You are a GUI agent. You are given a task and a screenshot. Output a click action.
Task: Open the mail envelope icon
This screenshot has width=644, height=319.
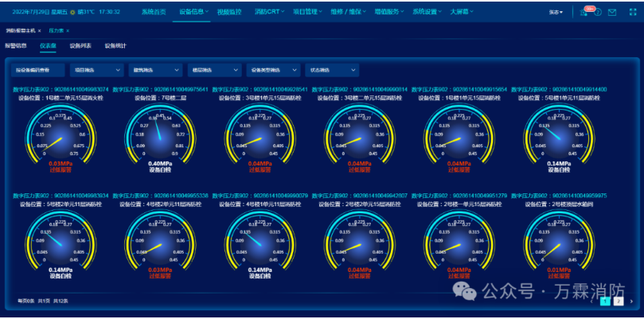tap(612, 12)
